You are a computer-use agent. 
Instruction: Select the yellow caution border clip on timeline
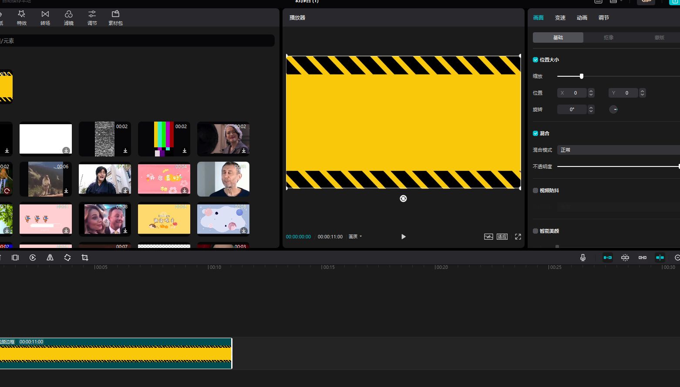pyautogui.click(x=115, y=353)
